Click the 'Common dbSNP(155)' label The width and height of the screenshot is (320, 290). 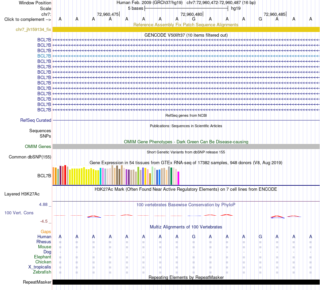[30, 157]
